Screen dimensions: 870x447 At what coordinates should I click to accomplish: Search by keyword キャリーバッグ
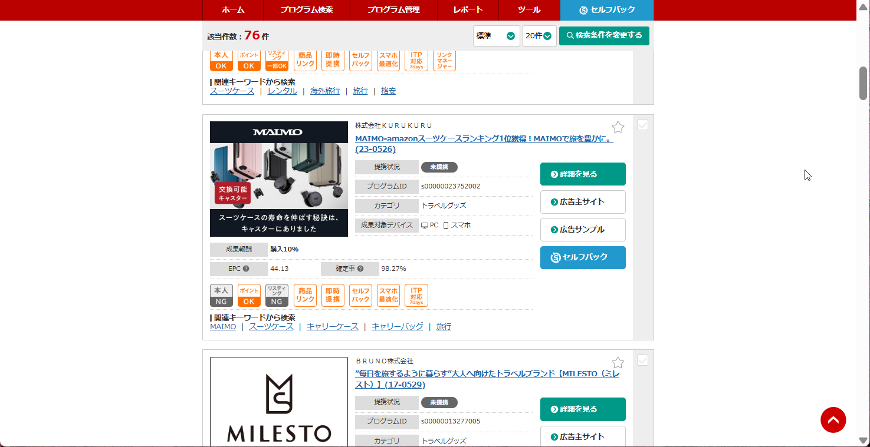click(397, 327)
